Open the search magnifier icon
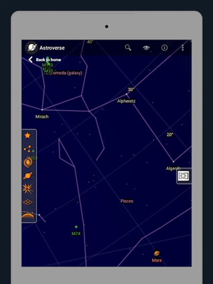 128,48
